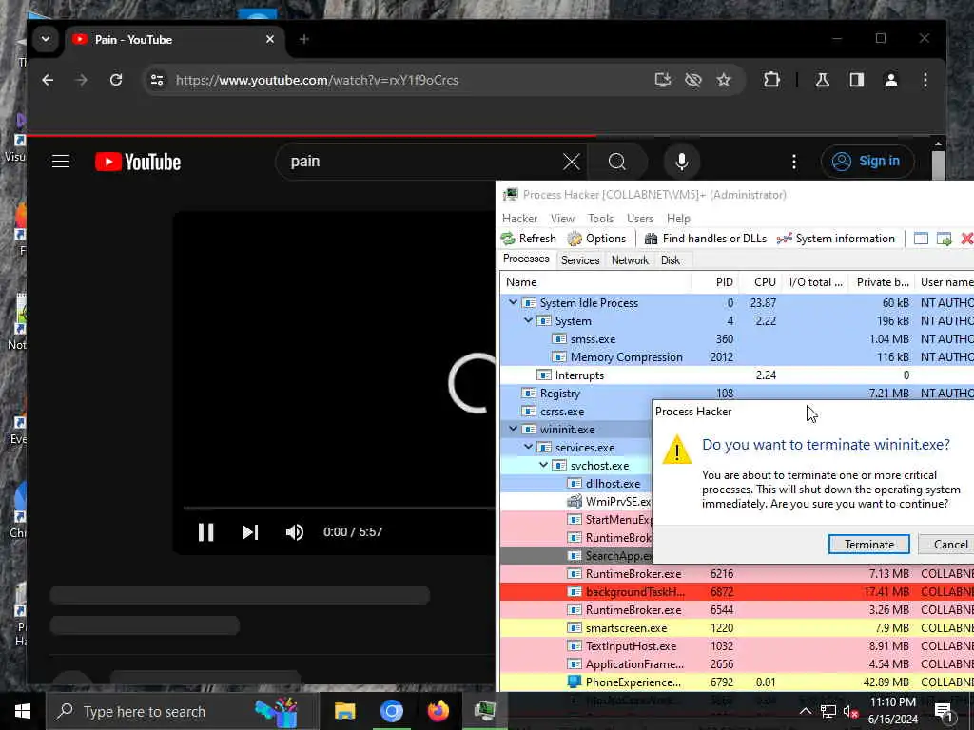This screenshot has width=974, height=730.
Task: Collapse the System Idle Process tree node
Action: click(513, 303)
